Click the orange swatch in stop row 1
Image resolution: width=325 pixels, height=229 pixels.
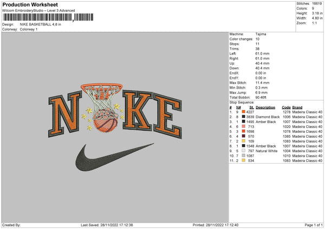click(244, 112)
